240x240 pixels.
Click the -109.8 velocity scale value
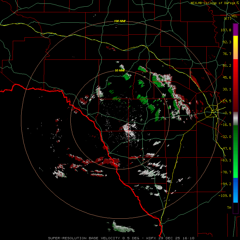click(x=225, y=196)
